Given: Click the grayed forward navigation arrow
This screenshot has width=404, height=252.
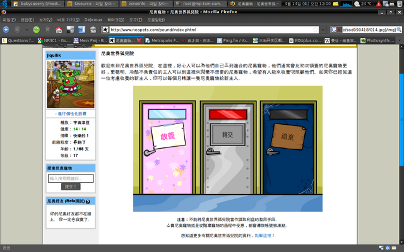Looking at the screenshot, I should tap(17, 30).
